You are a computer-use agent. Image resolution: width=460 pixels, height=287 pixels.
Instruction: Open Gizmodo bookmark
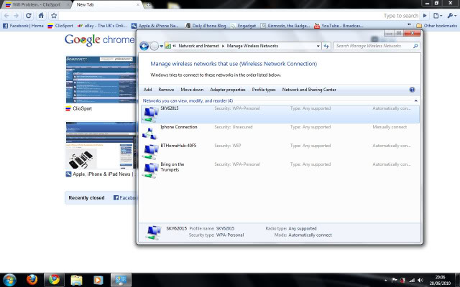pos(285,26)
